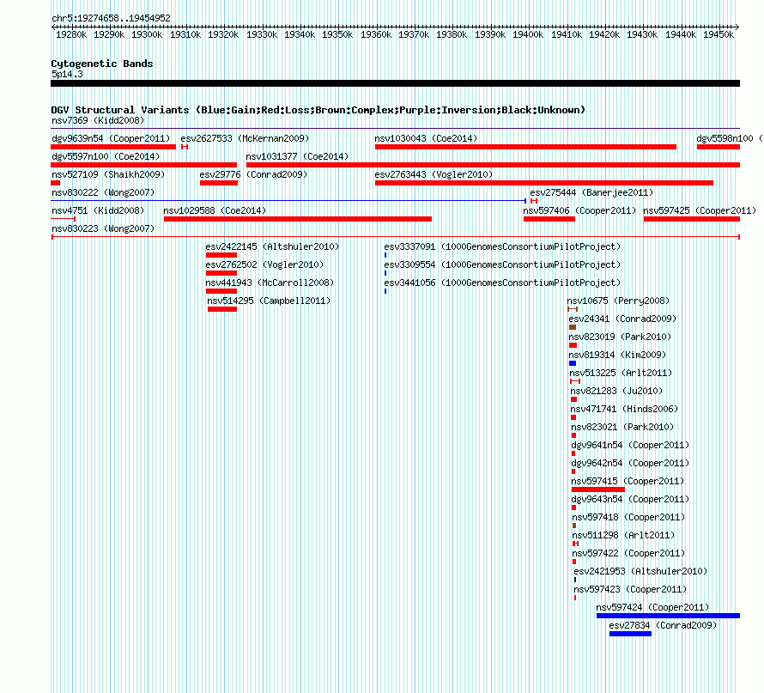This screenshot has height=693, width=764.
Task: Click the nsv1030043 (Coe2014) variant label
Action: 426,138
